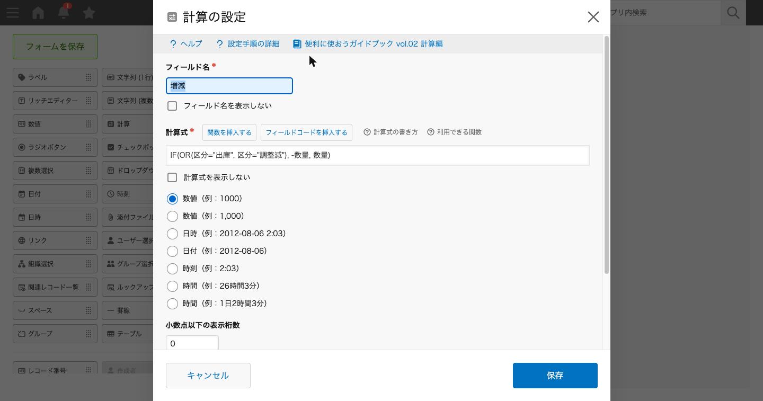Select 日時（例：2012-08-06 2:03）radio button

(x=172, y=234)
